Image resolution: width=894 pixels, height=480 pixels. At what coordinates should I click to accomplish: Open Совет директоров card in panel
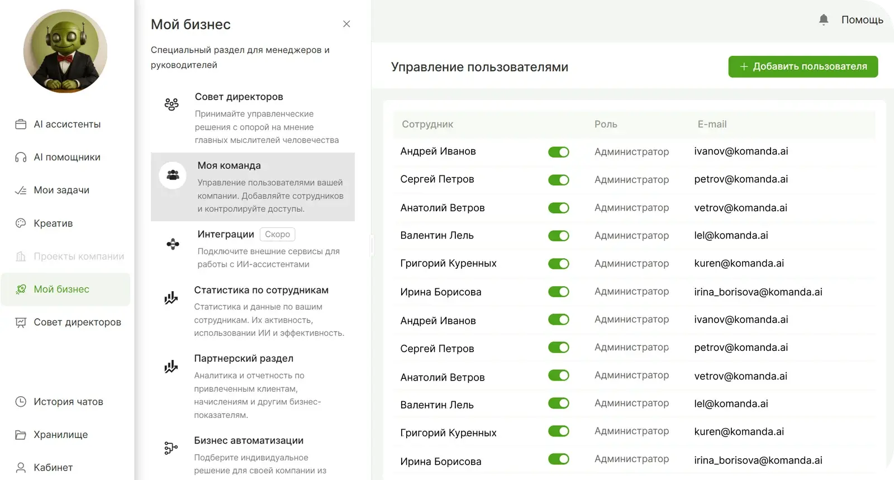pyautogui.click(x=253, y=118)
